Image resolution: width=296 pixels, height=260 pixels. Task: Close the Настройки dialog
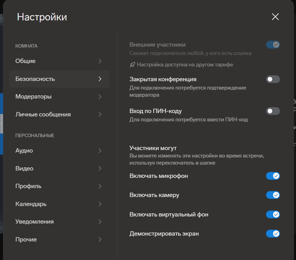click(275, 17)
